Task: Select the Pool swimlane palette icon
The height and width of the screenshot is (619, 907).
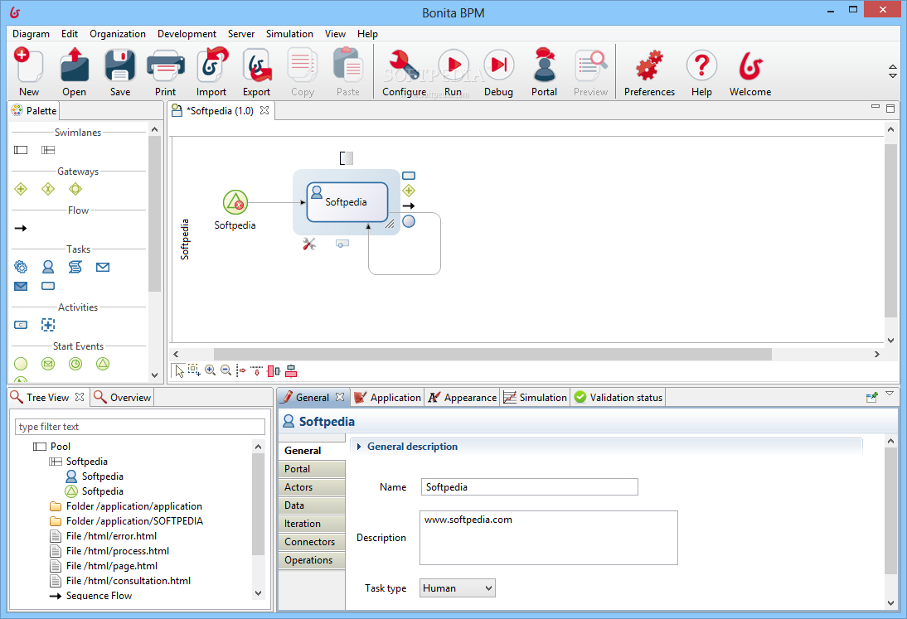Action: (x=21, y=150)
